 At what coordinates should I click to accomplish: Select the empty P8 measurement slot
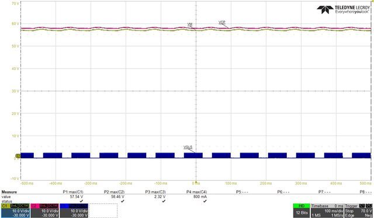coord(366,192)
